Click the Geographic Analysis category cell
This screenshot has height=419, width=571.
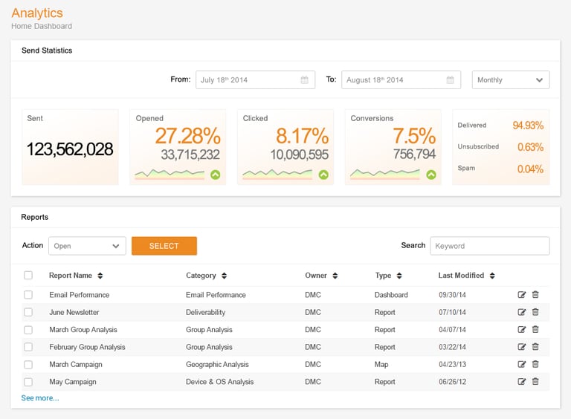pyautogui.click(x=217, y=365)
